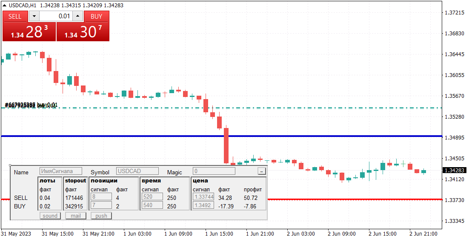Viewport: 469px width, 239px height.
Task: Click BUY positions signal field showing 7
Action: click(x=101, y=205)
